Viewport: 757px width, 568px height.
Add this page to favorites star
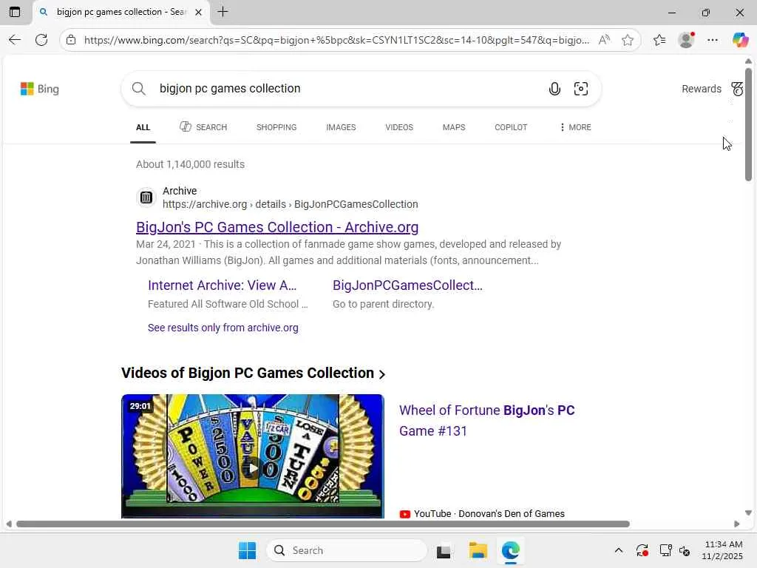click(x=627, y=40)
